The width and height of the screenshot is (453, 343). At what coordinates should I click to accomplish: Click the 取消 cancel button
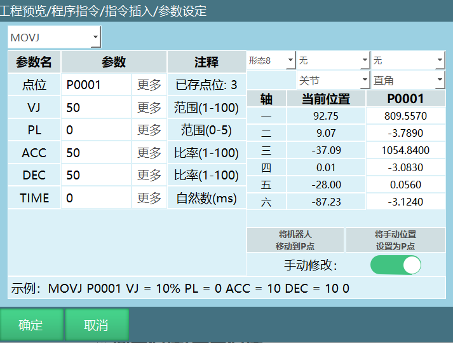pos(97,325)
